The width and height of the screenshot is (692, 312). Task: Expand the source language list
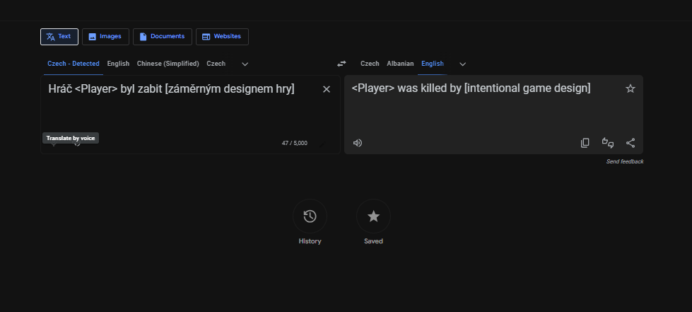[245, 64]
